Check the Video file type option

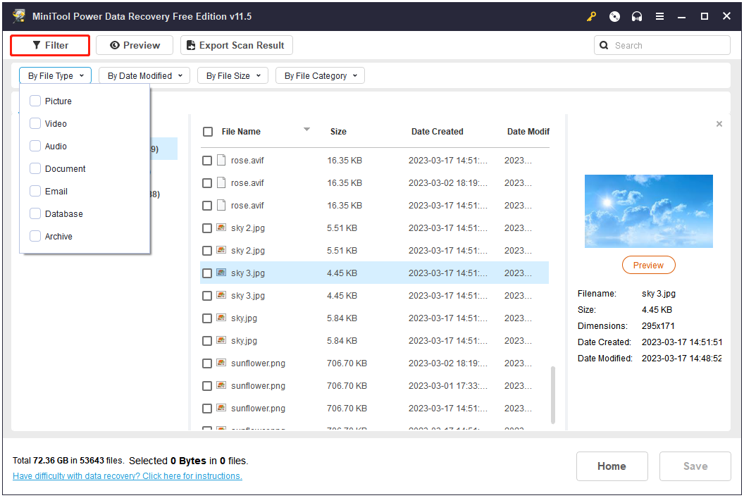tap(35, 123)
